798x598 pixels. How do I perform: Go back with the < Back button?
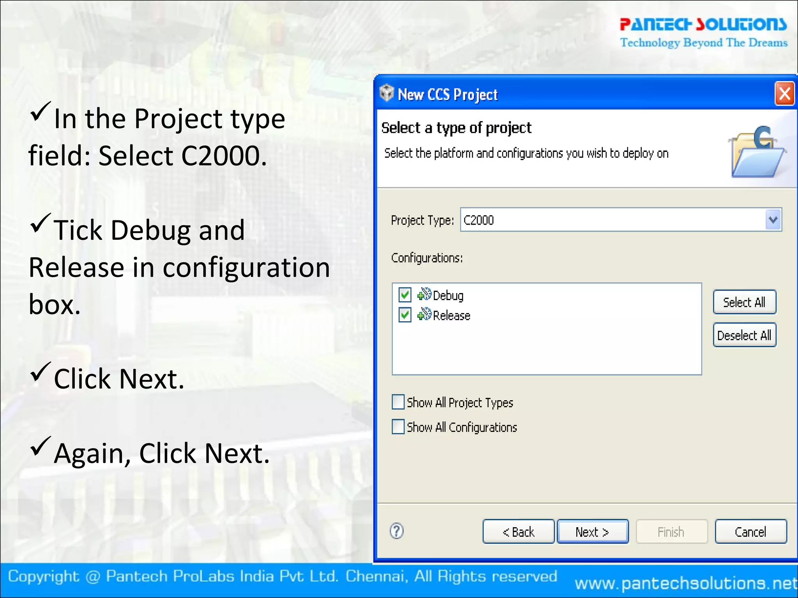518,532
